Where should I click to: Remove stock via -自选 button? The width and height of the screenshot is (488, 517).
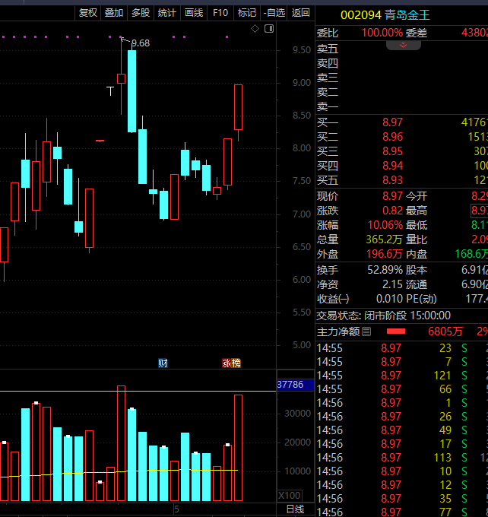point(274,13)
